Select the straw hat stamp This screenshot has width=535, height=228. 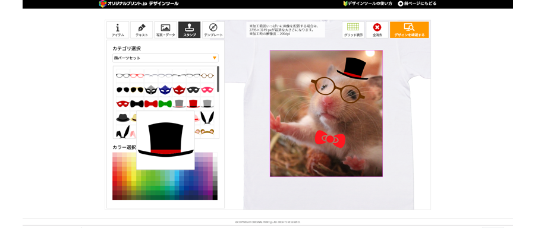click(133, 118)
